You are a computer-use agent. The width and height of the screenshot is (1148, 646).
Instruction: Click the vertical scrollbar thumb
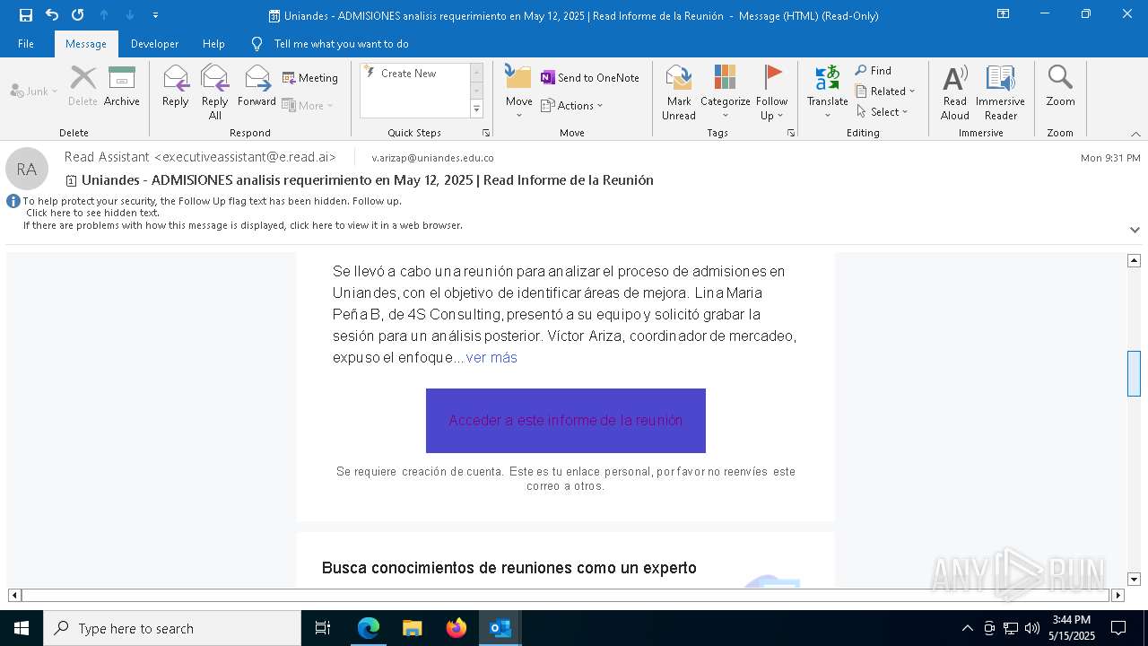pos(1134,373)
